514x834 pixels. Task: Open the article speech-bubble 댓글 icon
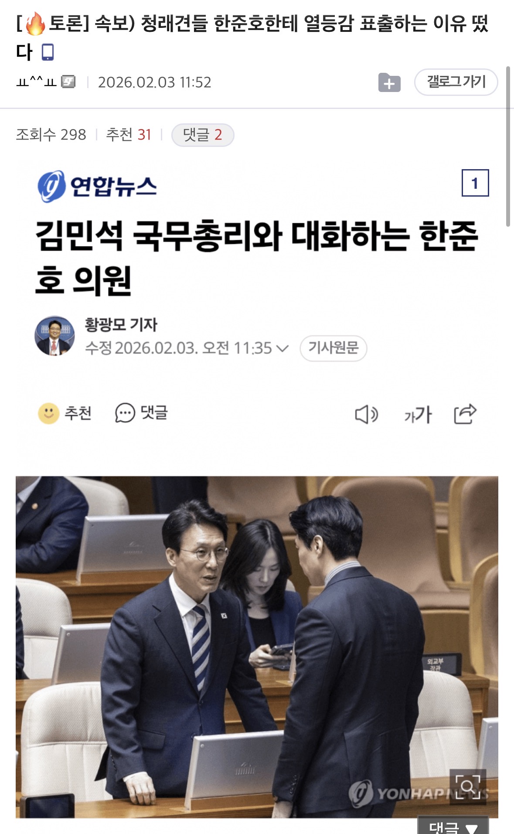(x=125, y=413)
